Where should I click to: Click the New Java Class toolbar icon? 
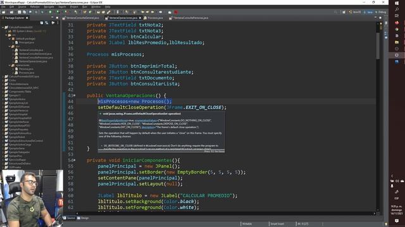click(x=90, y=12)
